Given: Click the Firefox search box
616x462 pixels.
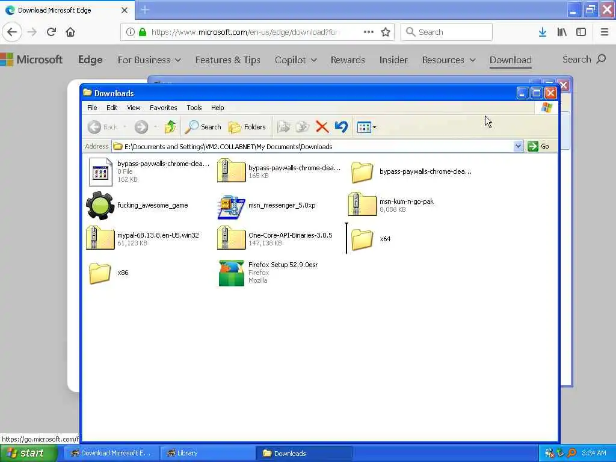Looking at the screenshot, I should (447, 32).
